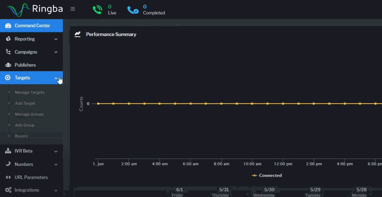Collapse the Targets menu chevron
Screen dimensions: 382x197
[56, 78]
